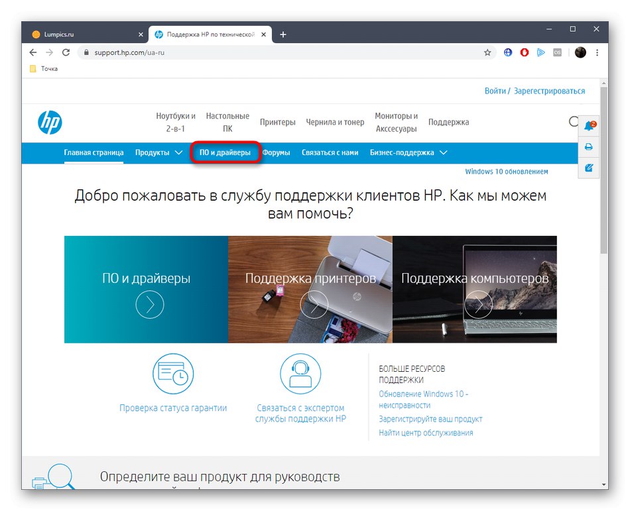This screenshot has height=511, width=630.
Task: Open Связаться с экспертом службы поддержки link
Action: click(x=300, y=413)
